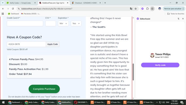Click the 'Discount: $9.00' line
186x105 pixels.
pyautogui.click(x=18, y=64)
